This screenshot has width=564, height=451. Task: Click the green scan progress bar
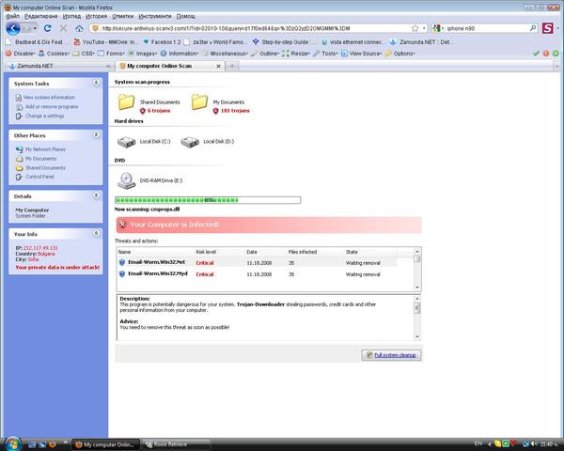[x=208, y=200]
